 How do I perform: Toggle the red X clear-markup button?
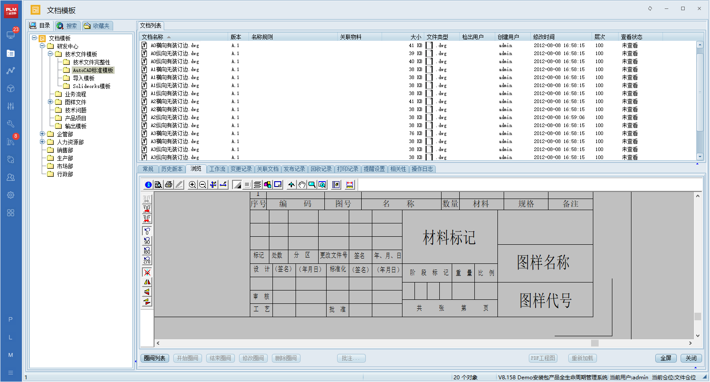coord(147,272)
